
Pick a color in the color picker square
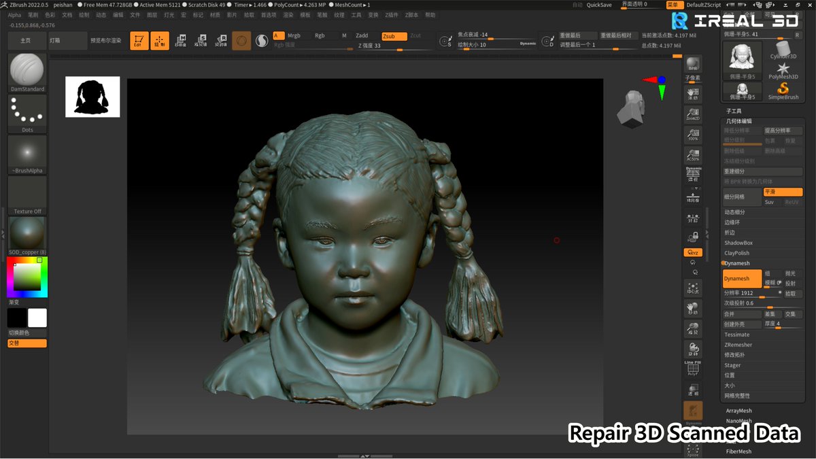[x=27, y=277]
